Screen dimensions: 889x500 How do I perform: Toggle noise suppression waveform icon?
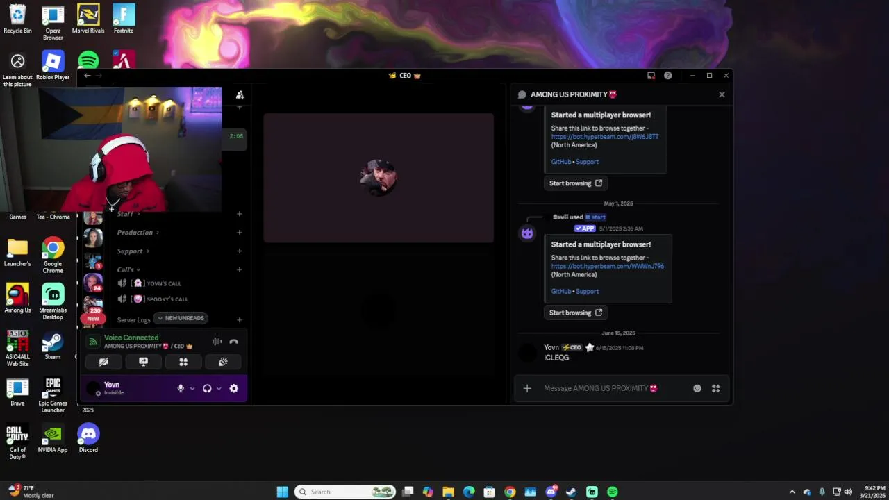click(x=217, y=342)
